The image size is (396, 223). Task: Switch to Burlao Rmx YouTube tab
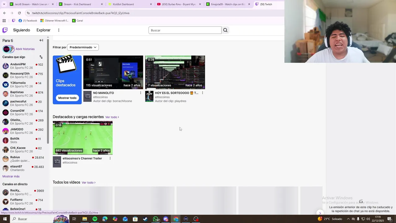(x=179, y=4)
